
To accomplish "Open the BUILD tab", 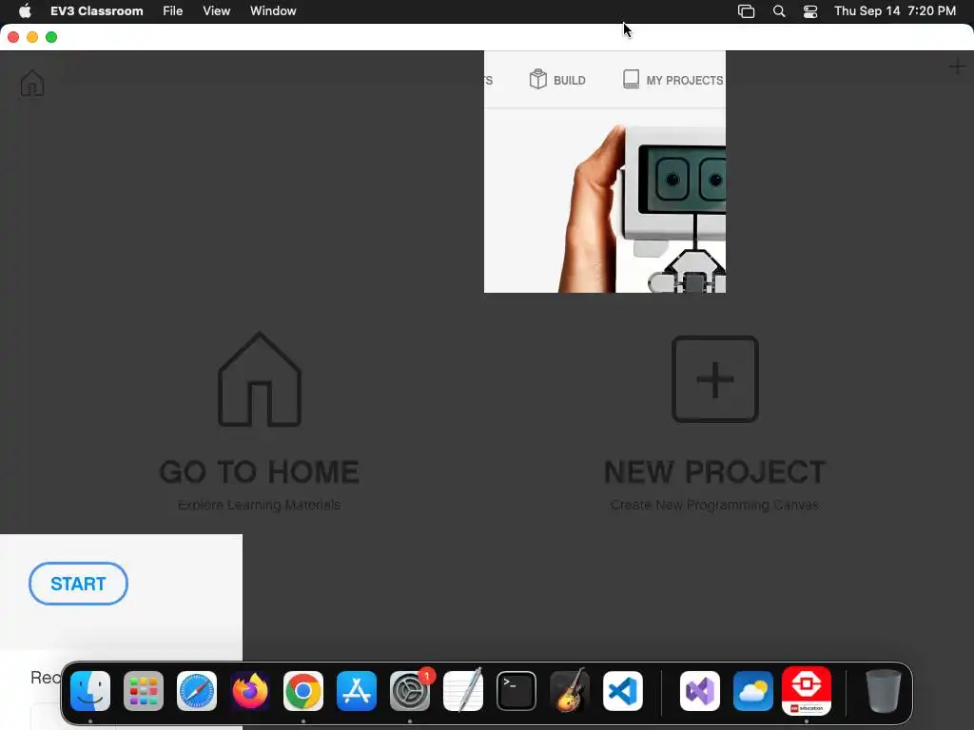I will (x=557, y=80).
